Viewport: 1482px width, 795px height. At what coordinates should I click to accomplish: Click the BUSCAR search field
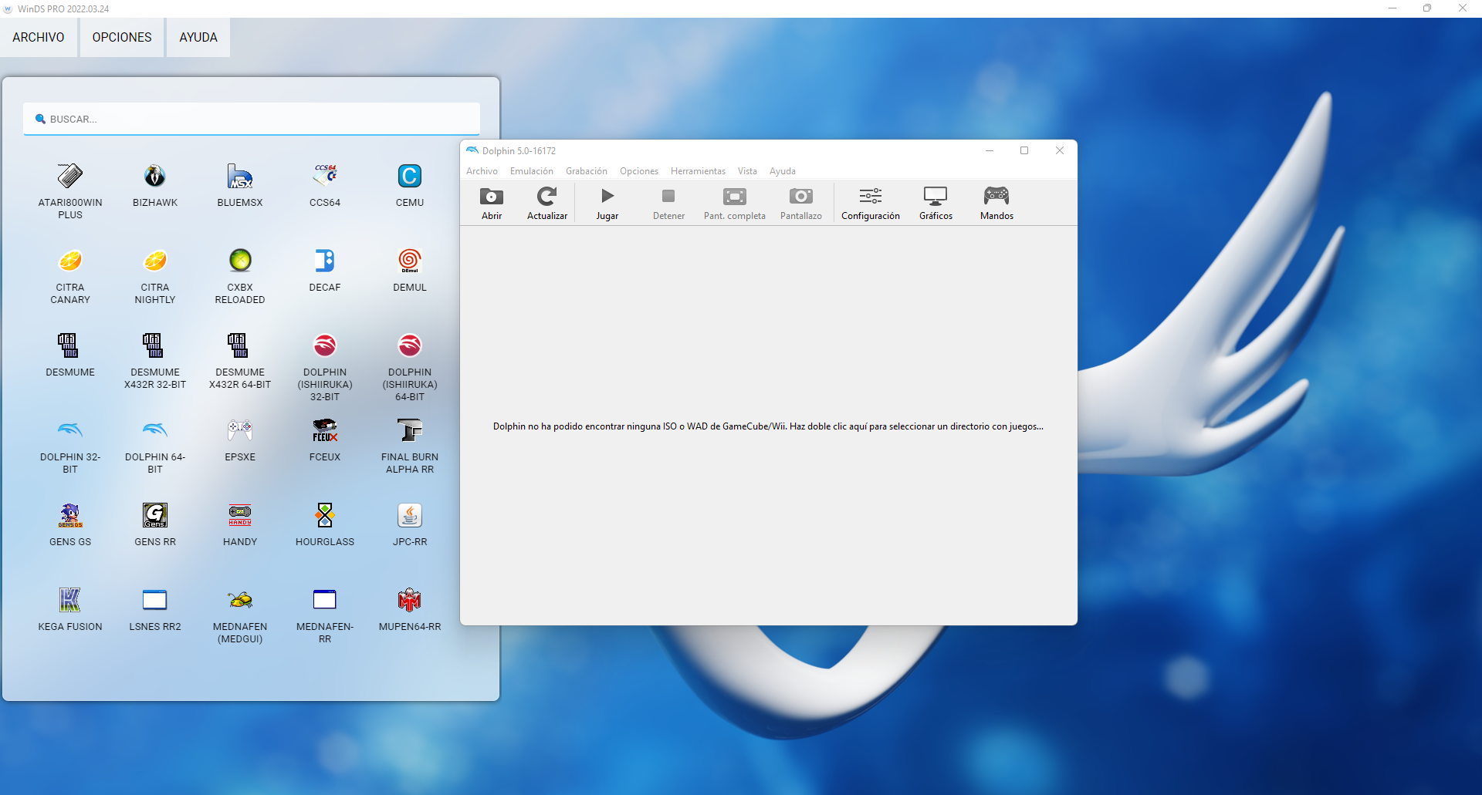[252, 119]
